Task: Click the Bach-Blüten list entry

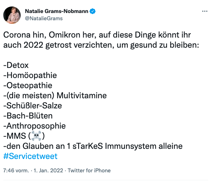Action: click(28, 116)
